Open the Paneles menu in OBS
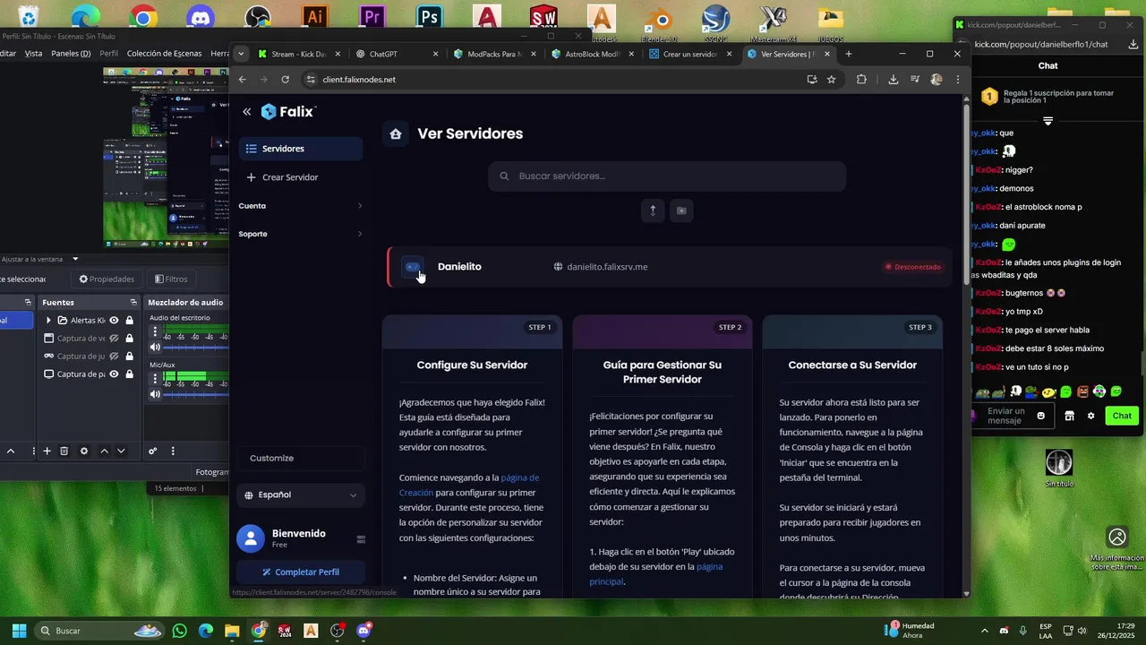This screenshot has width=1146, height=645. [71, 54]
